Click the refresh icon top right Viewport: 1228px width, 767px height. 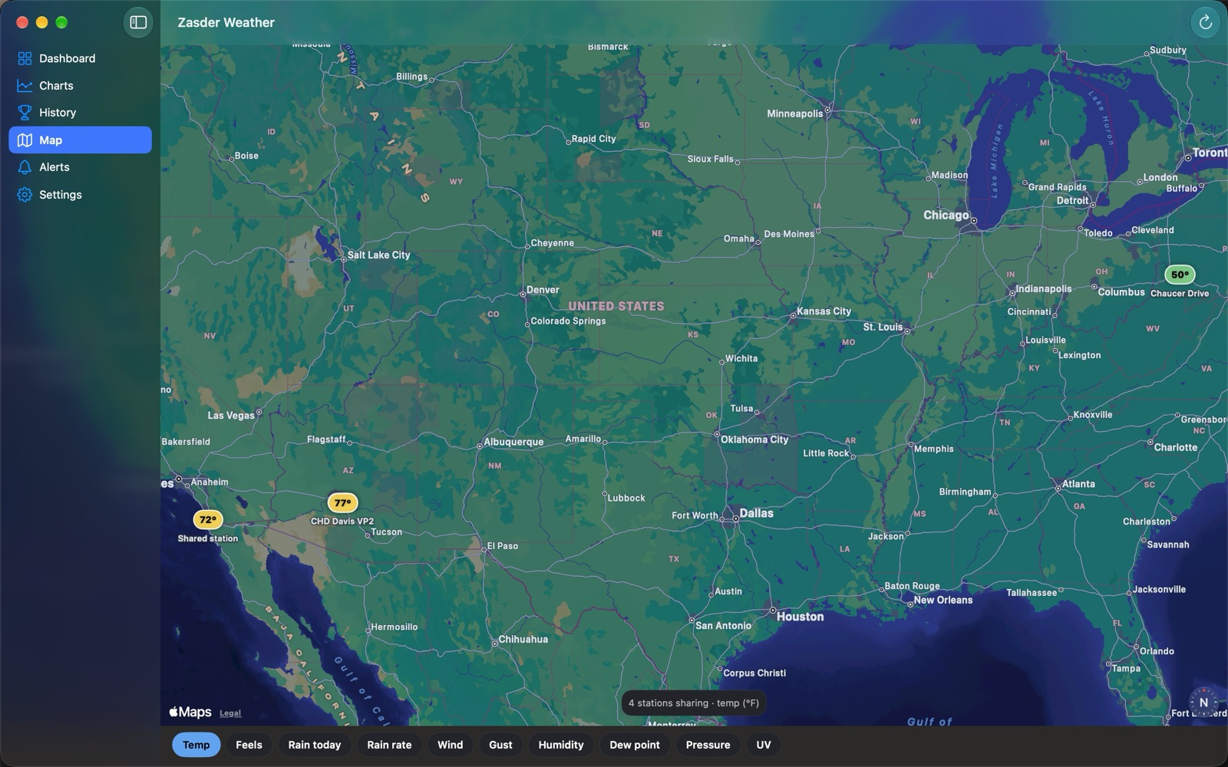[1205, 22]
